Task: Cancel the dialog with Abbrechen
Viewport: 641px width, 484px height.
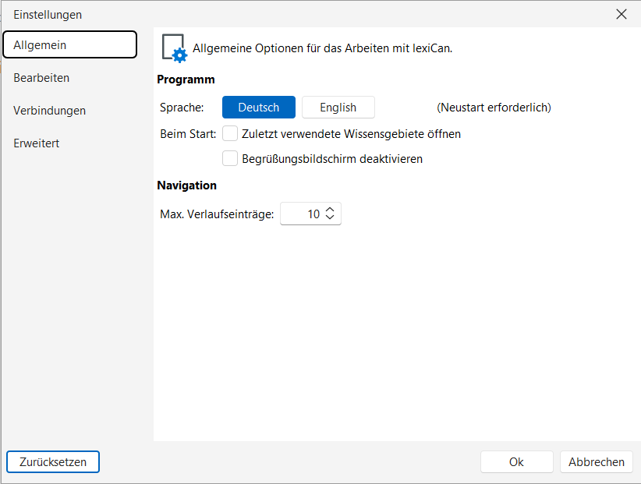Action: pyautogui.click(x=597, y=462)
